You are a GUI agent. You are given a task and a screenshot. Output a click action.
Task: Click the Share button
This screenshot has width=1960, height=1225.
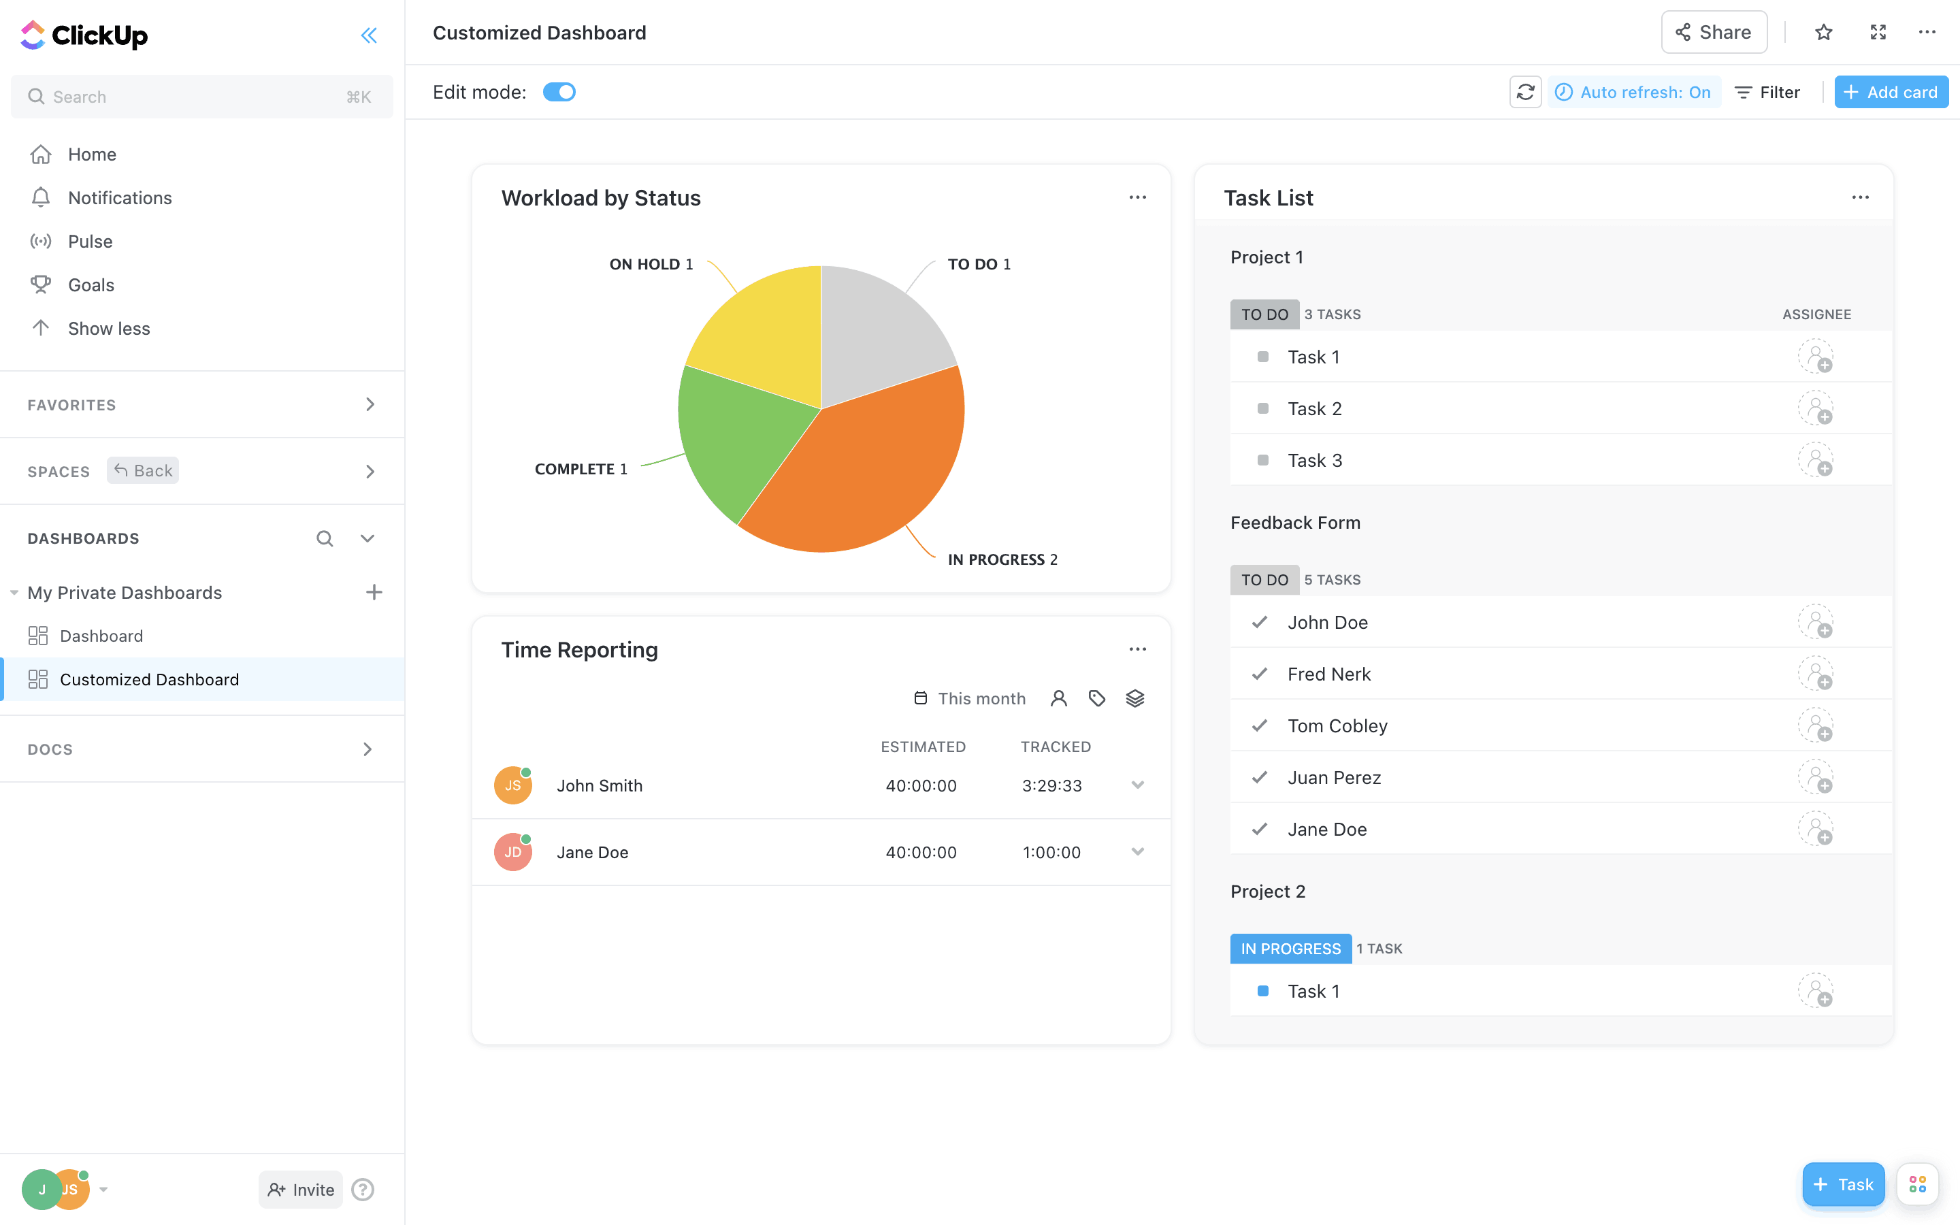tap(1713, 33)
